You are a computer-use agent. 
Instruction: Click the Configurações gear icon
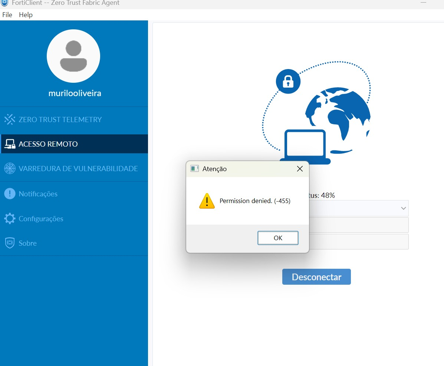[x=10, y=218]
